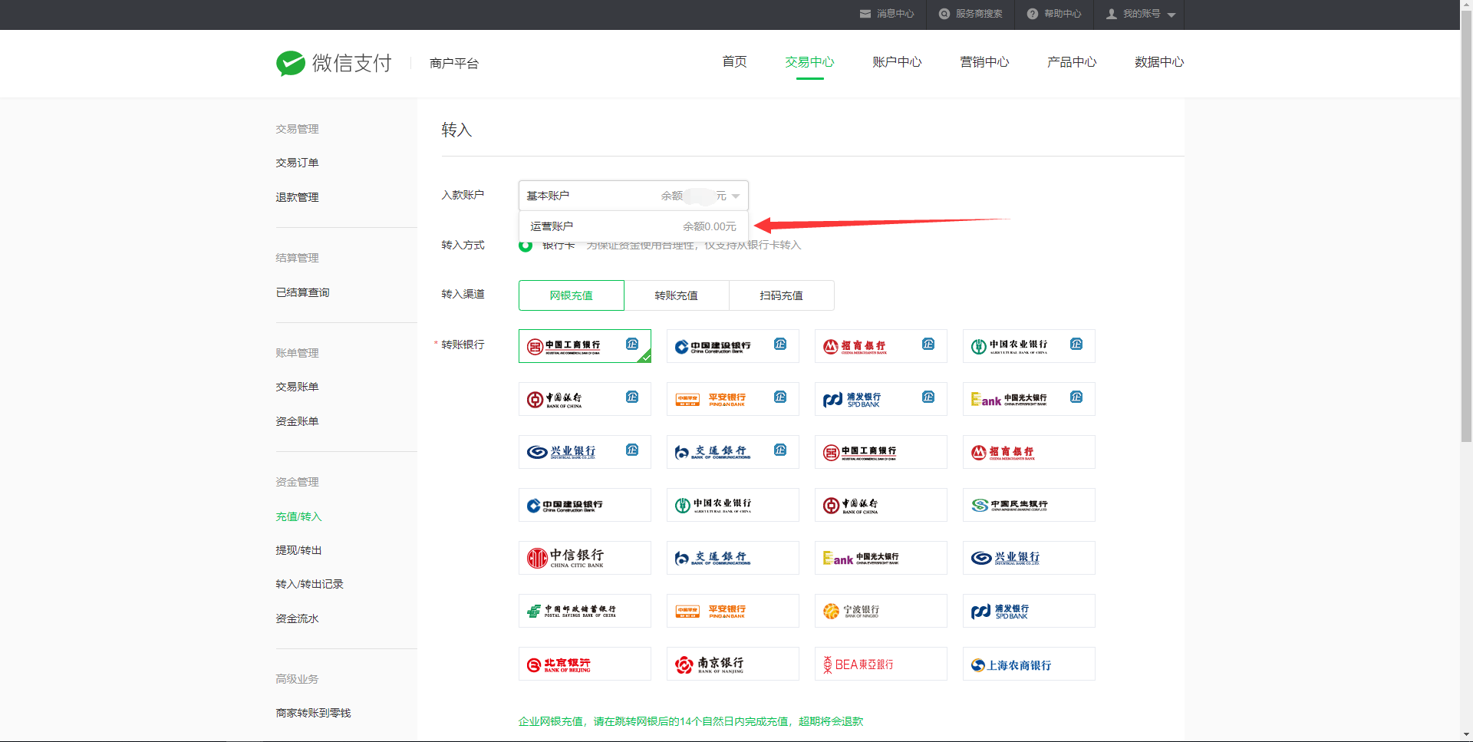Select 宁波银行 bank tile

pos(881,611)
